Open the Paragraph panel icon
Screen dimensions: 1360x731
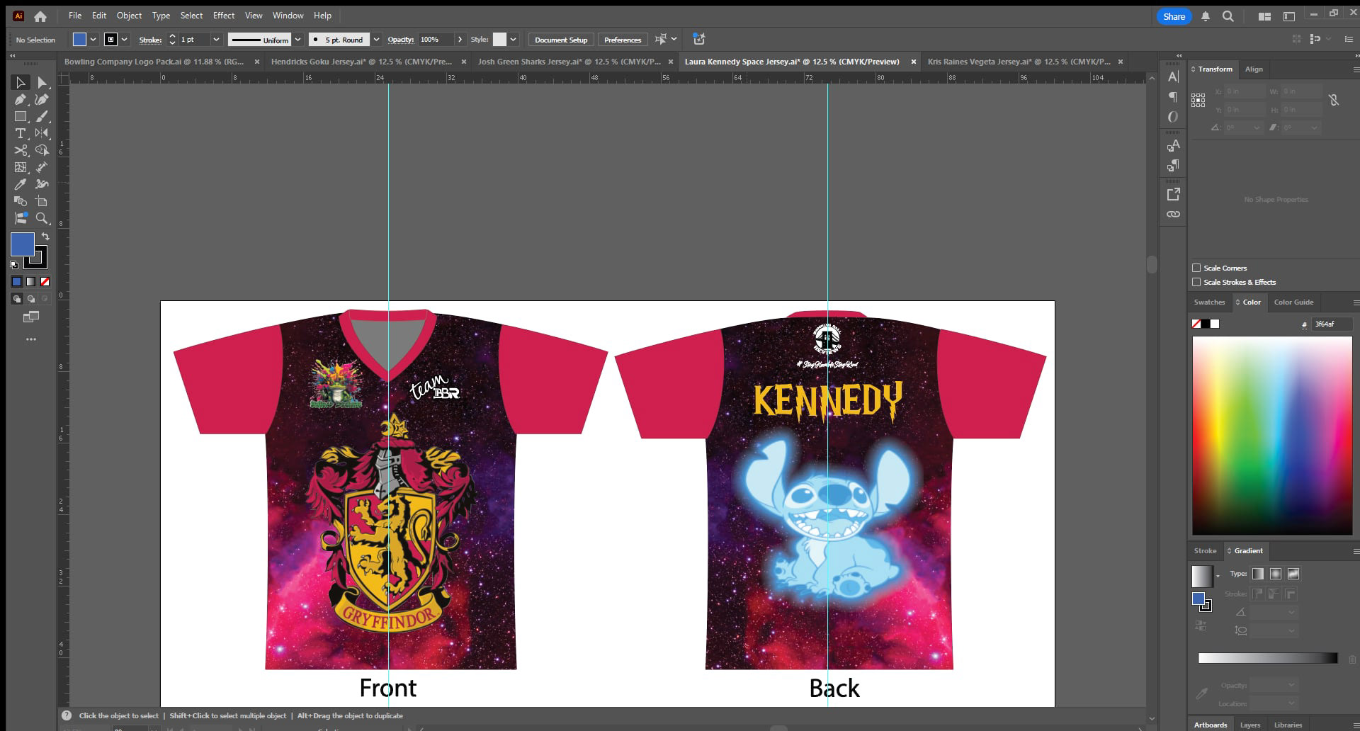pyautogui.click(x=1173, y=97)
